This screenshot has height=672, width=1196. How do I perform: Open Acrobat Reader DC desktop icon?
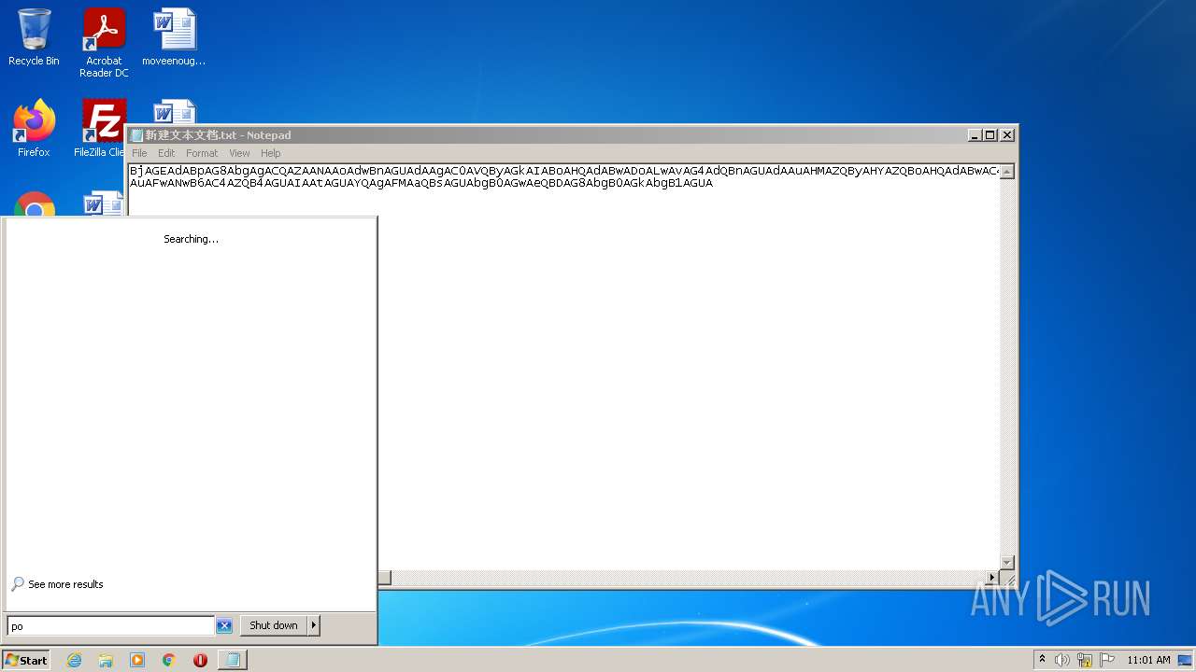tap(104, 42)
